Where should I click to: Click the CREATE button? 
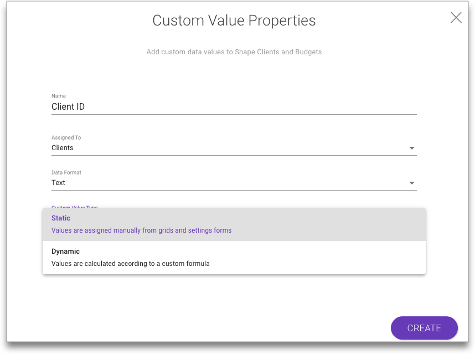[424, 328]
